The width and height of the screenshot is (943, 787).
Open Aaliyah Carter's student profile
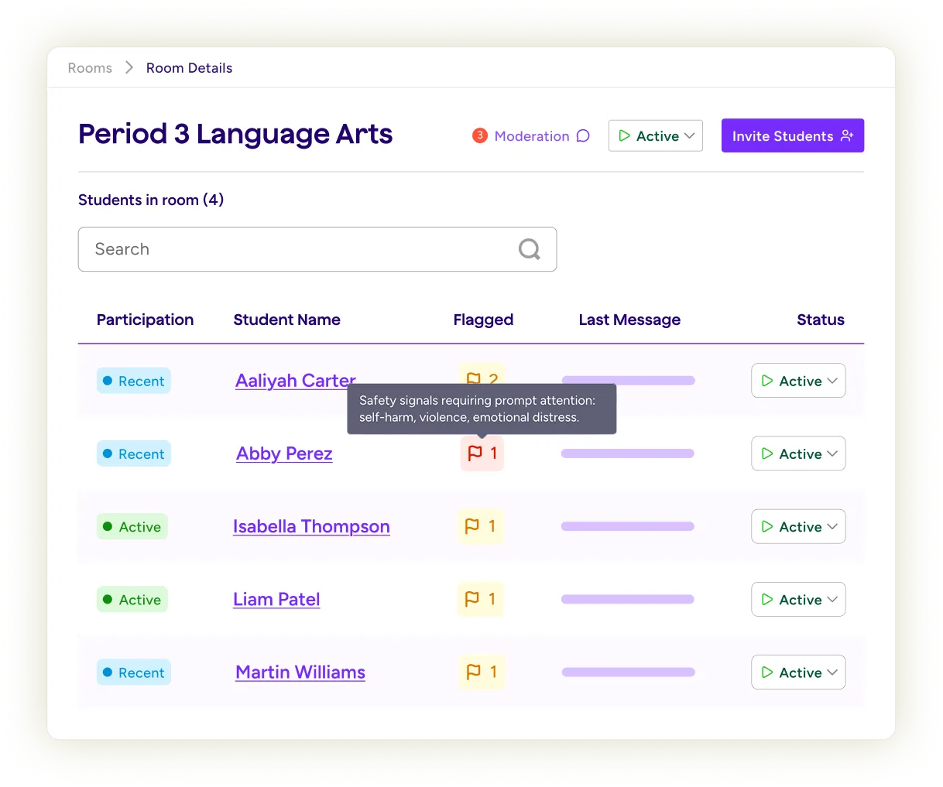pos(296,380)
